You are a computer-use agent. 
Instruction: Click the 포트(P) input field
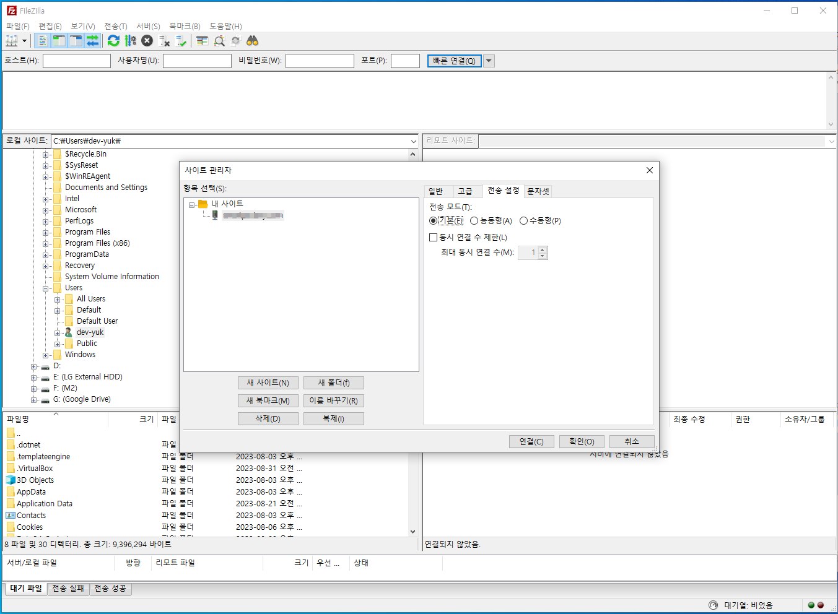pos(406,61)
